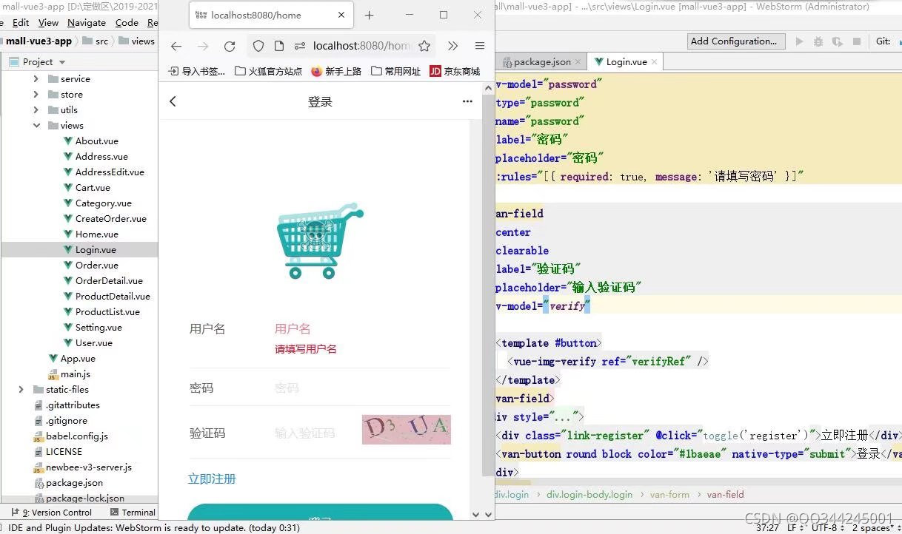Viewport: 902px width, 534px height.
Task: Open 京东商城 bookmark
Action: [455, 71]
